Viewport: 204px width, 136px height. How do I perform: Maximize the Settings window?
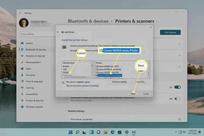[x=176, y=12]
